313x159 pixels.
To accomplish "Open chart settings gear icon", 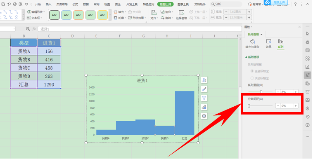I will click(204, 116).
